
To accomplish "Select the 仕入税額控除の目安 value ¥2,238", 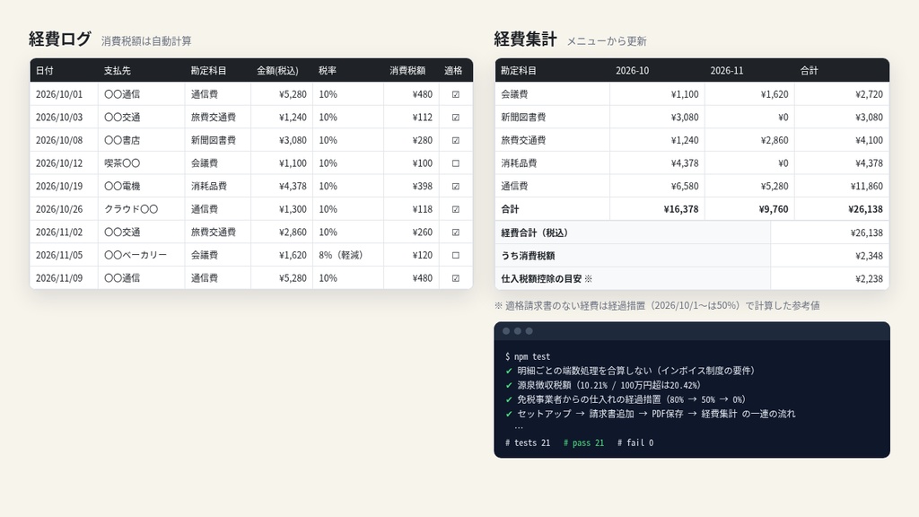I will point(830,278).
